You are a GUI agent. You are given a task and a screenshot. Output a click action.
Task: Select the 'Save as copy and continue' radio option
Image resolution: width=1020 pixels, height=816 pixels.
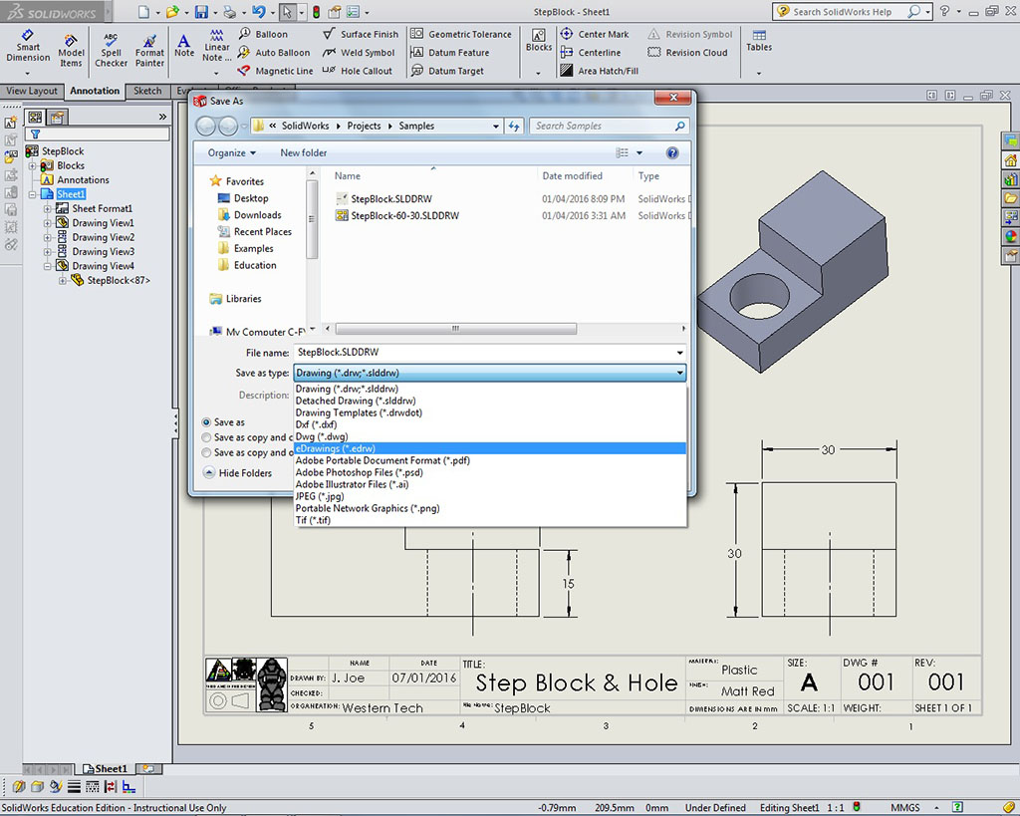tap(206, 437)
